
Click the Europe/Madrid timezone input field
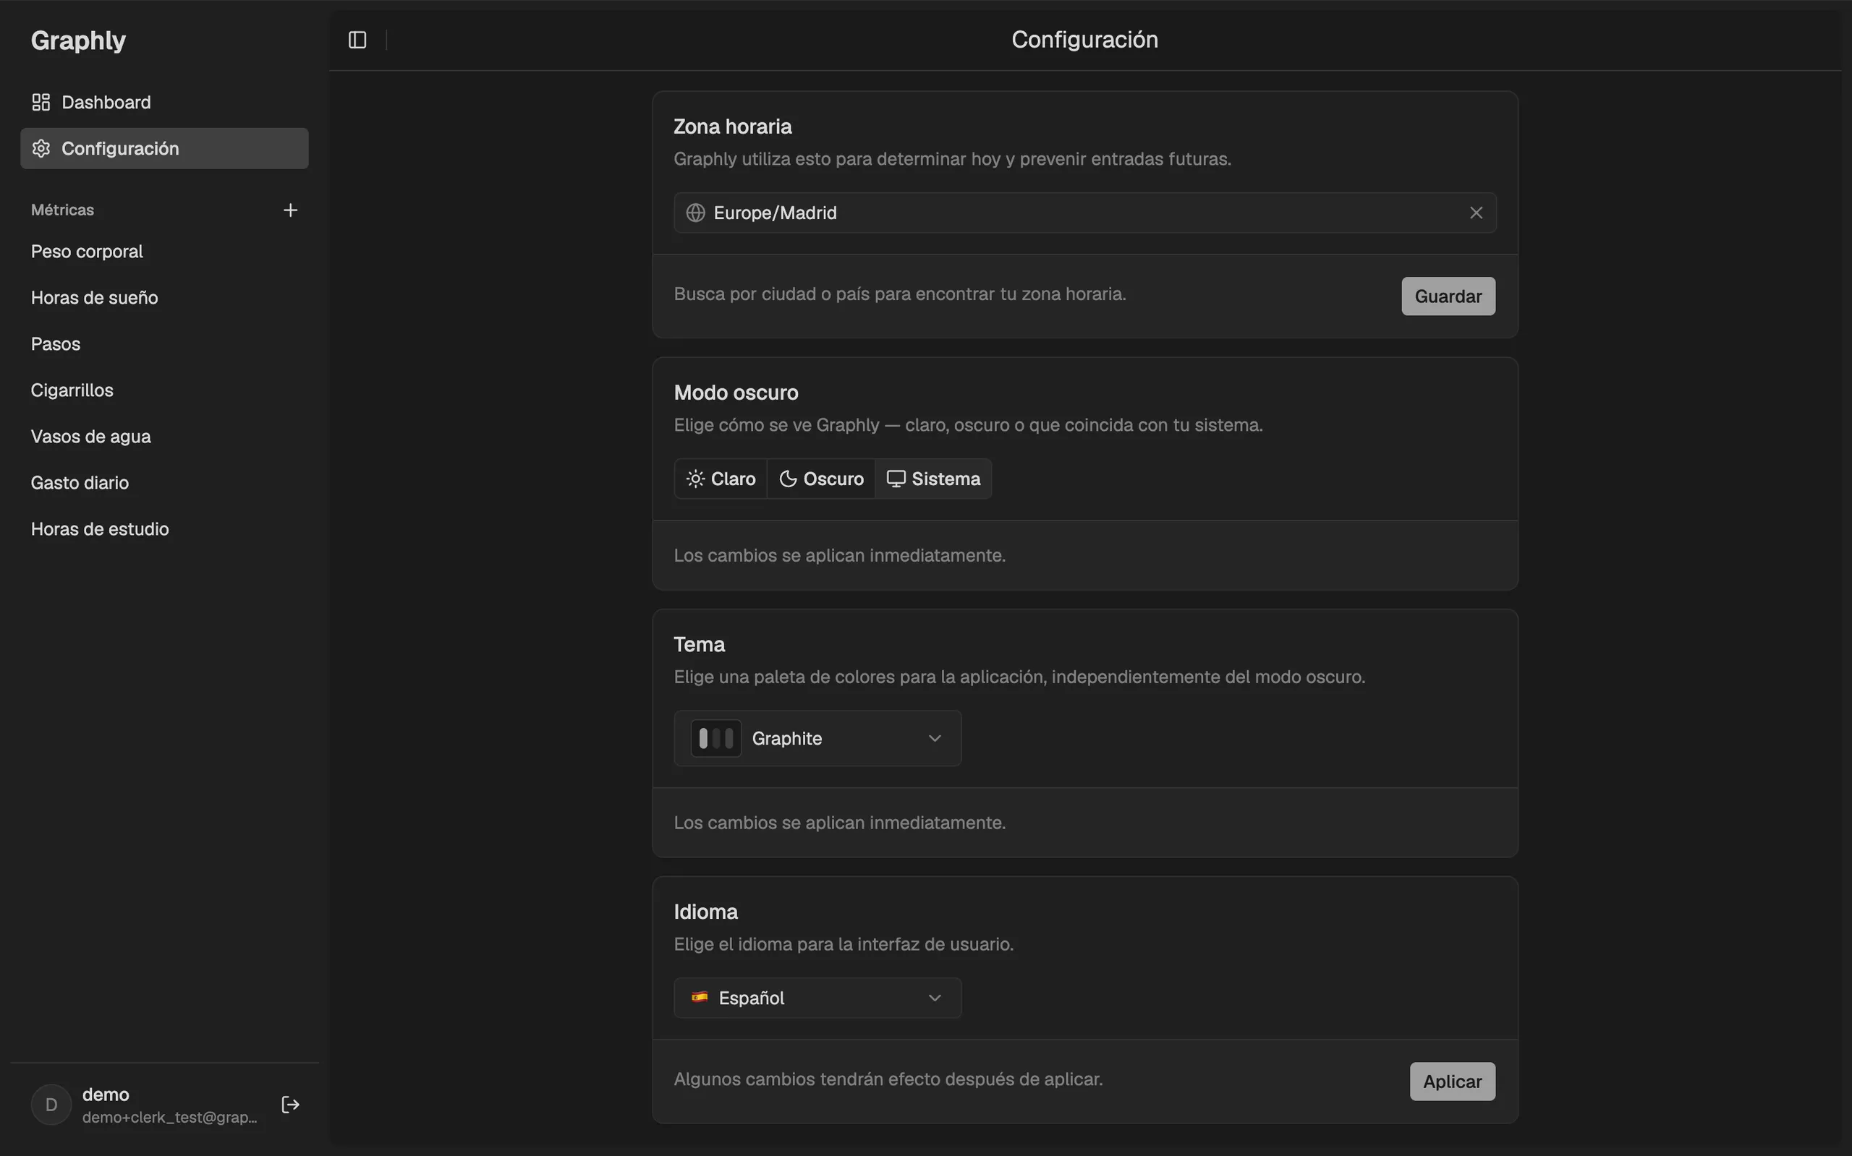[x=1084, y=213]
